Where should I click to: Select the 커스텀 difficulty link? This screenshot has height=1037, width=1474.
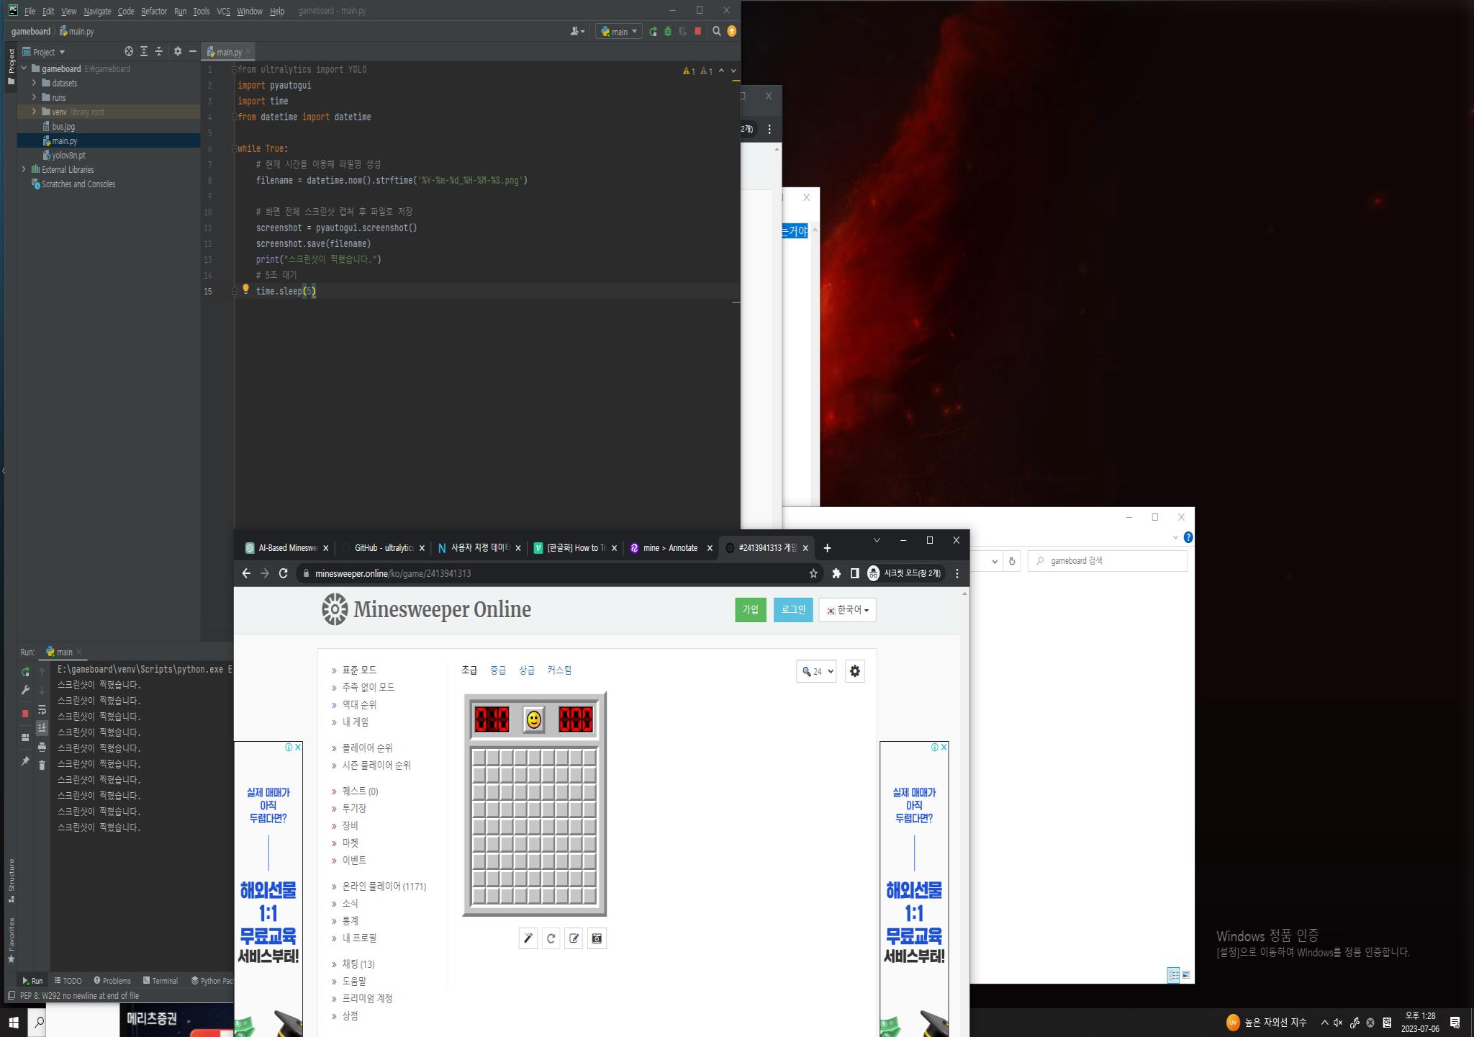click(559, 670)
